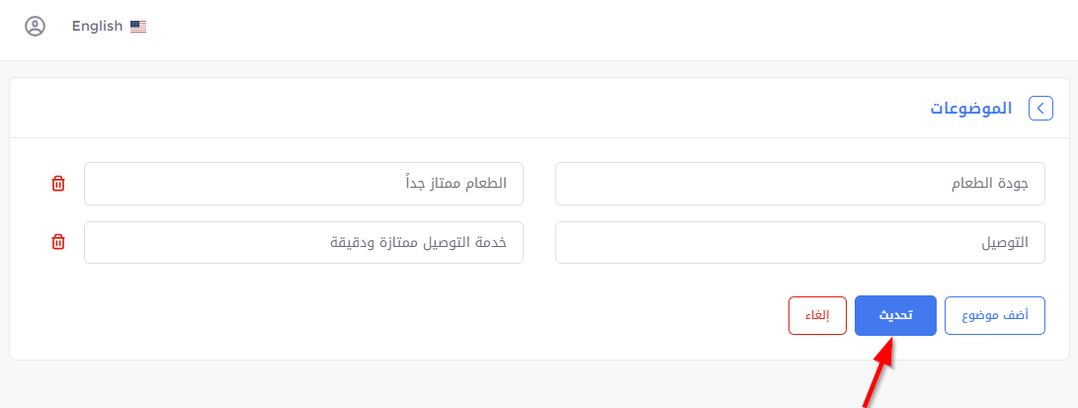Select the English label in the header
The width and height of the screenshot is (1078, 408).
tap(97, 27)
